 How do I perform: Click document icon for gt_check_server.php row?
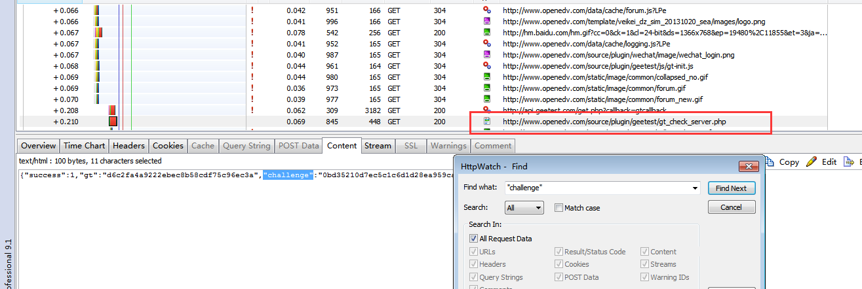[486, 122]
